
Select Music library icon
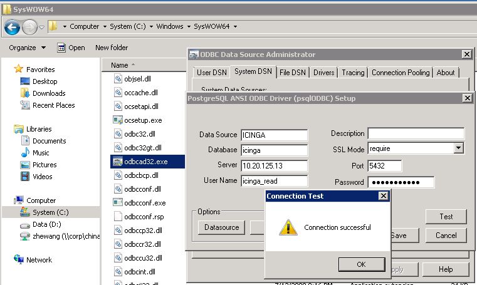click(x=26, y=153)
